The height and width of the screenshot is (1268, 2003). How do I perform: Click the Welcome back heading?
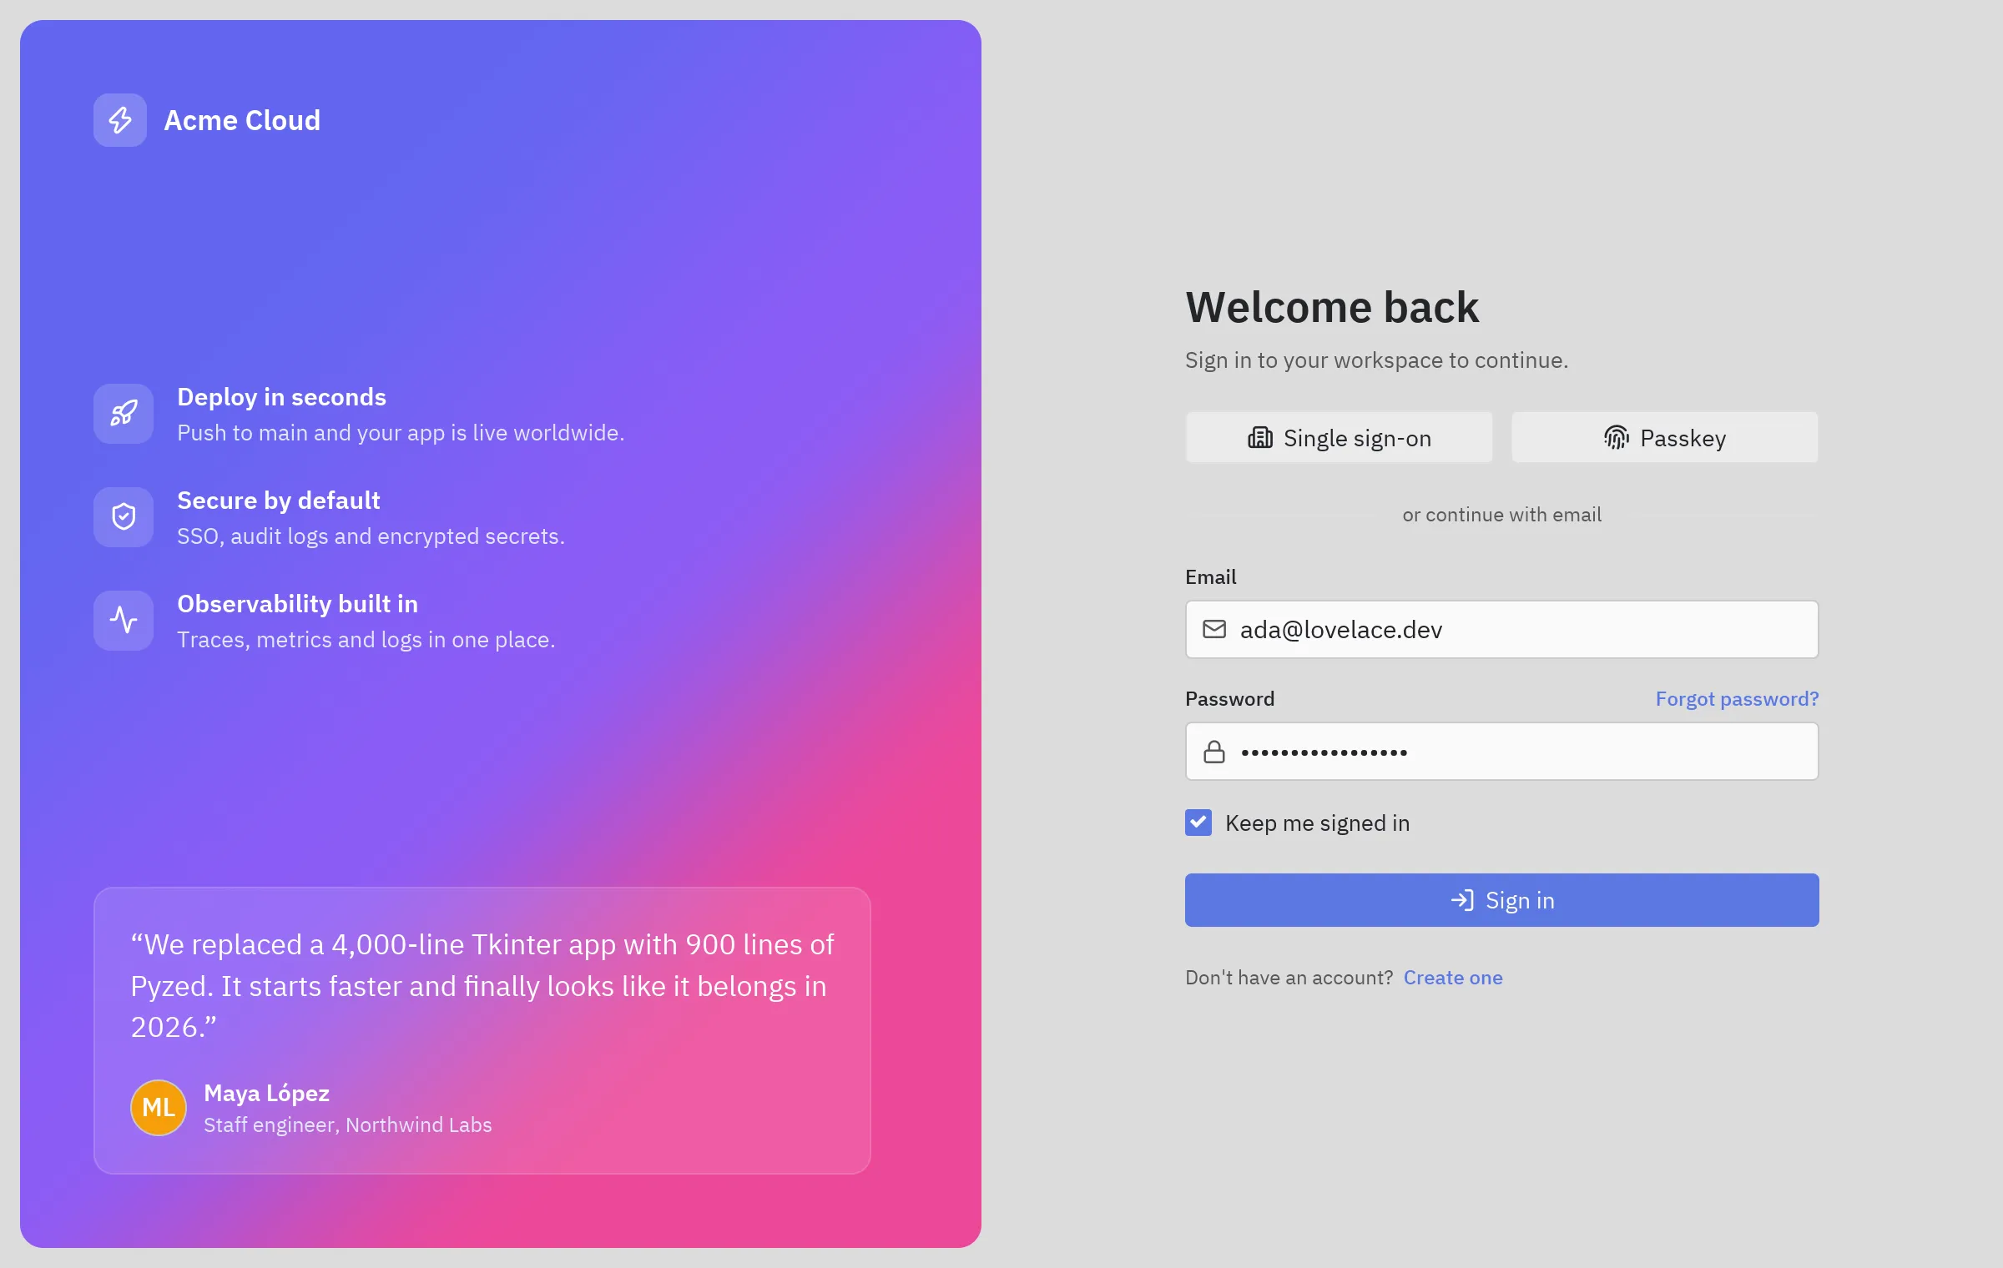pos(1333,307)
